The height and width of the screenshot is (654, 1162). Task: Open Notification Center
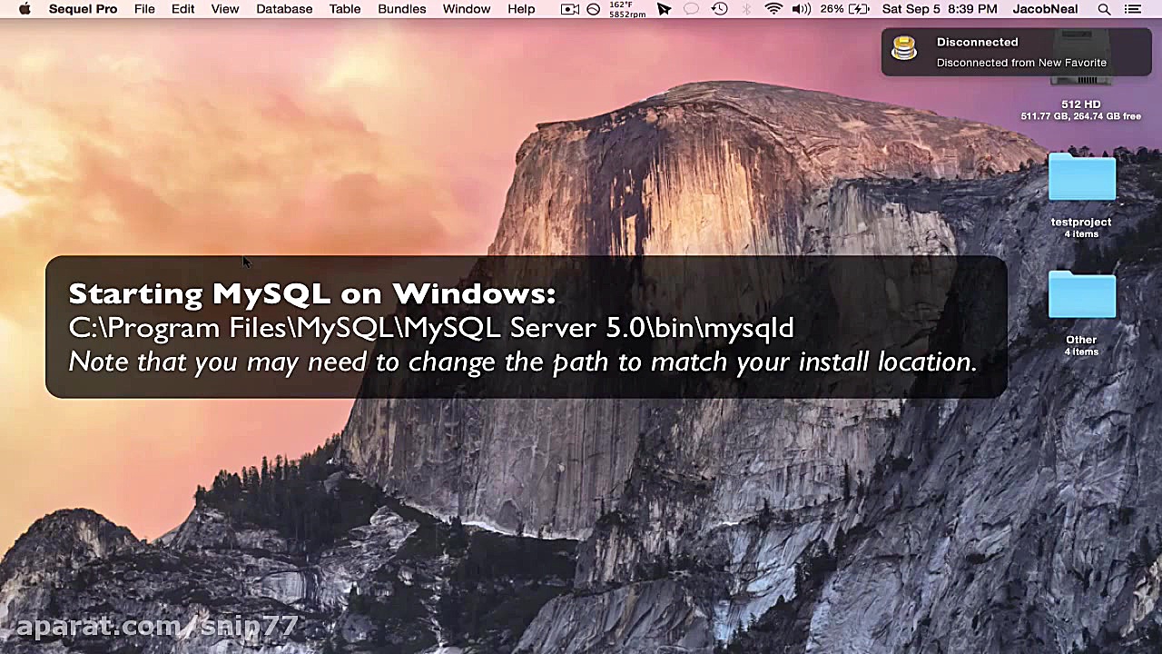pos(1132,9)
